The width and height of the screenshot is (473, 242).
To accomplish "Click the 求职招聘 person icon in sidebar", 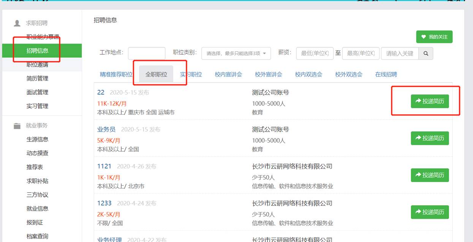I will pyautogui.click(x=17, y=23).
